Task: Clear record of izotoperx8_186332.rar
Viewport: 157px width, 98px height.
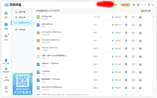Action: [140, 41]
